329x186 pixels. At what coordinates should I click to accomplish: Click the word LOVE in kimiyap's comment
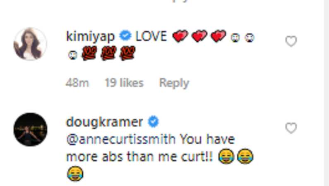151,36
